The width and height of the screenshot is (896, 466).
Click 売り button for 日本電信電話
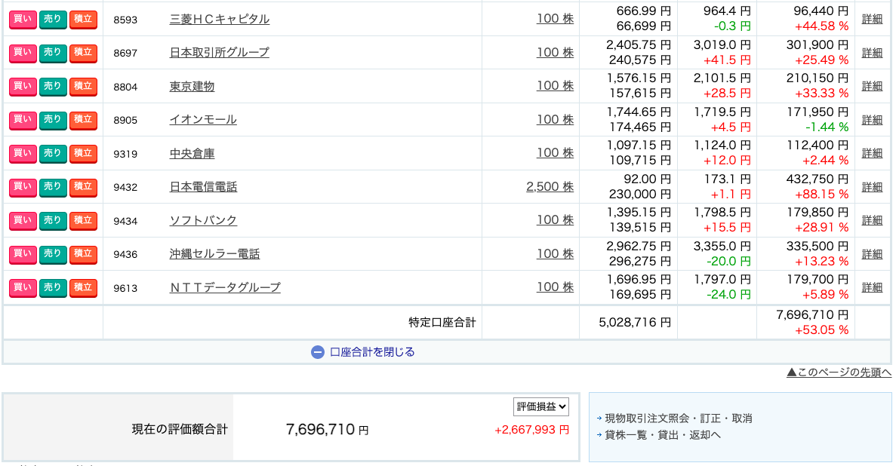tap(53, 187)
